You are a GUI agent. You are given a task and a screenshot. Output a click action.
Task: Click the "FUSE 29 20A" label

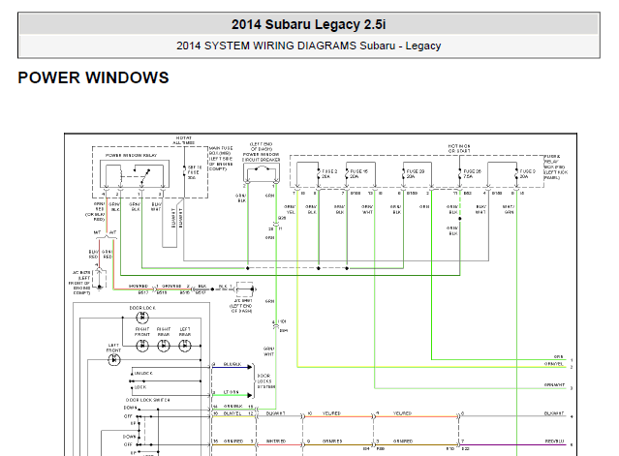click(x=416, y=174)
